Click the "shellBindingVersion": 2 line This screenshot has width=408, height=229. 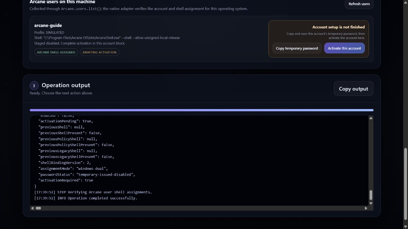[65, 163]
